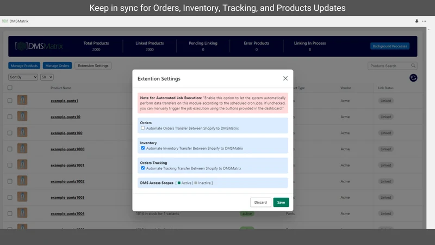The height and width of the screenshot is (245, 435).
Task: Check the example-pants1001 row checkbox
Action: (10, 166)
